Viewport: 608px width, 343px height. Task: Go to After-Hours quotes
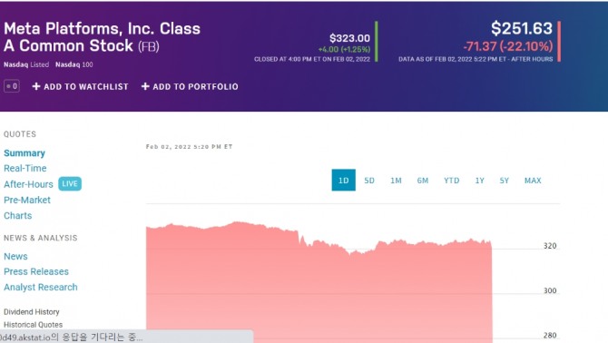coord(28,184)
